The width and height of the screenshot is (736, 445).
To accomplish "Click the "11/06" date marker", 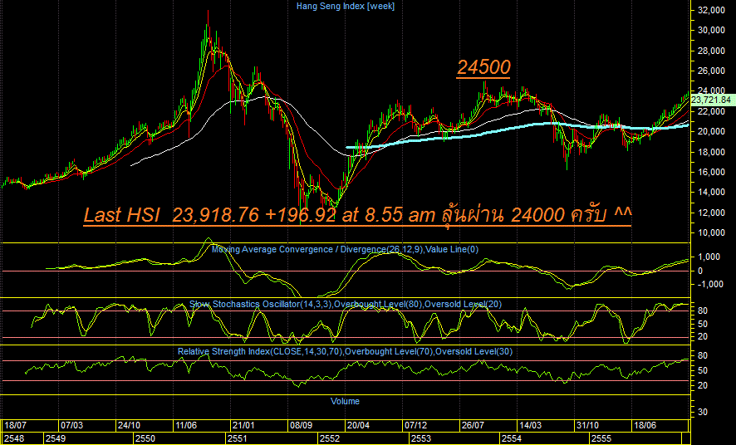I will 186,425.
